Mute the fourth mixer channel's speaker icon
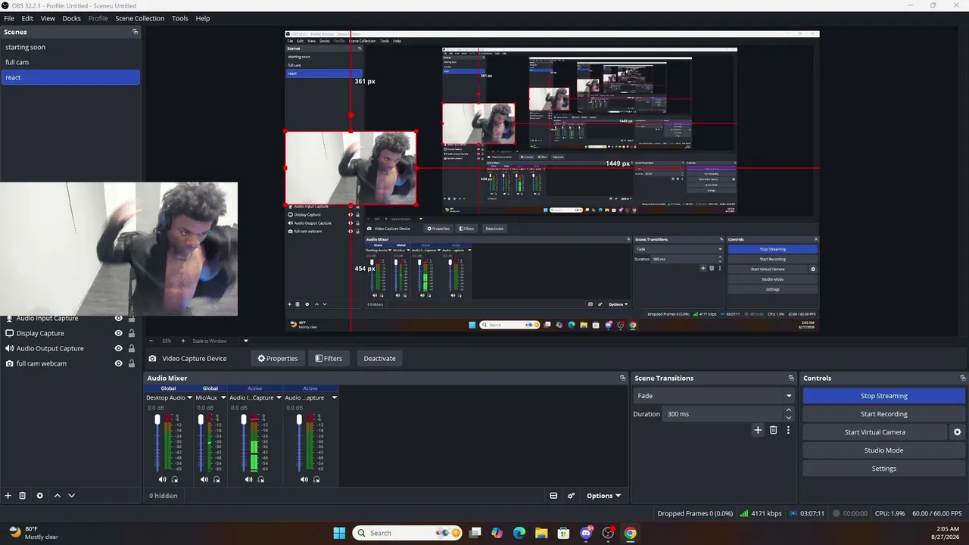The height and width of the screenshot is (545, 969). coord(304,479)
